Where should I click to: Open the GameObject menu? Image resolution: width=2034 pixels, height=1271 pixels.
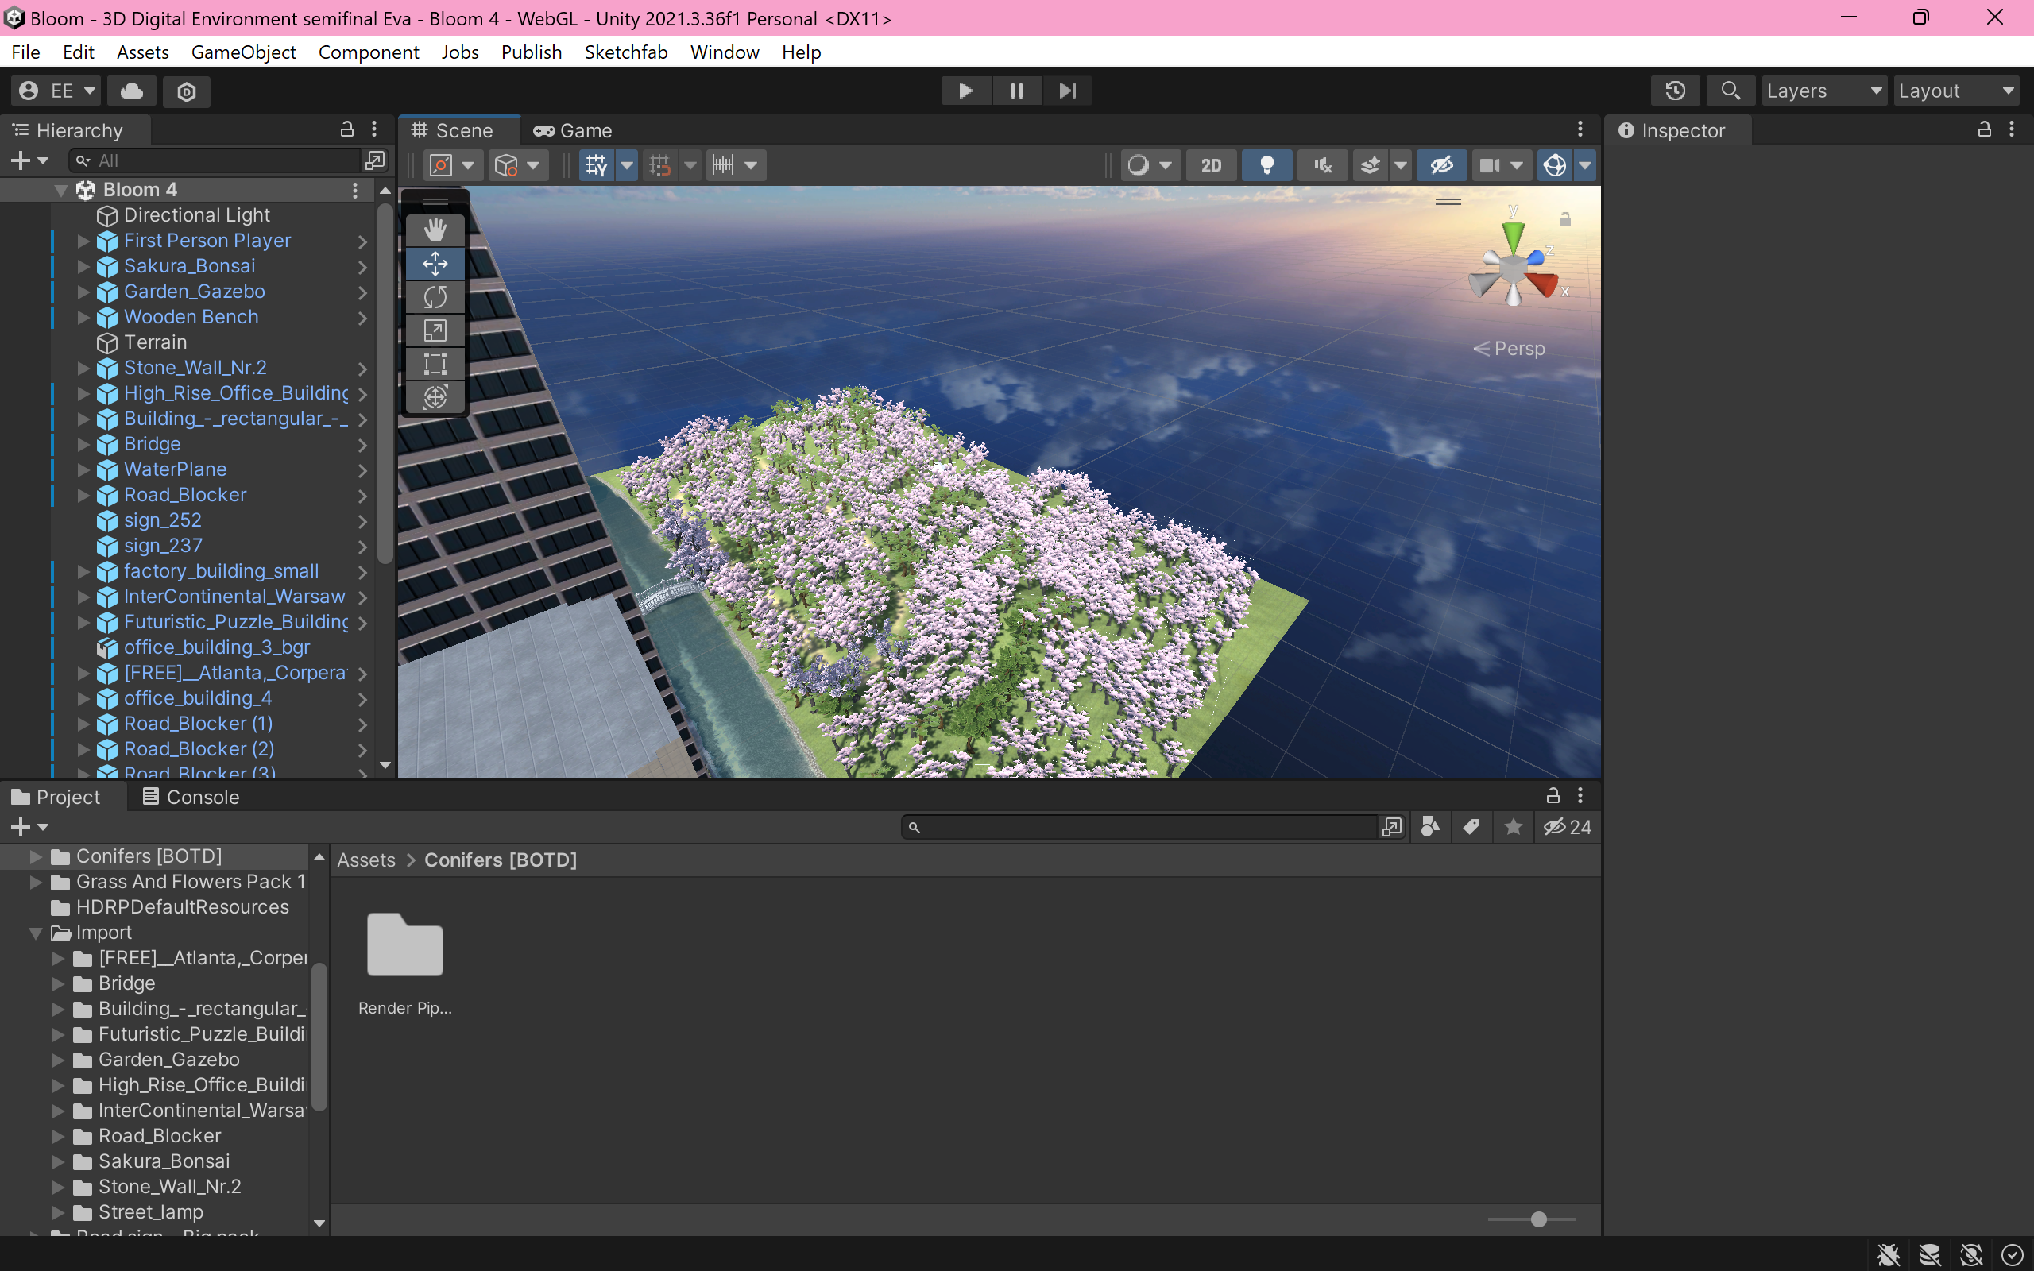pyautogui.click(x=244, y=52)
